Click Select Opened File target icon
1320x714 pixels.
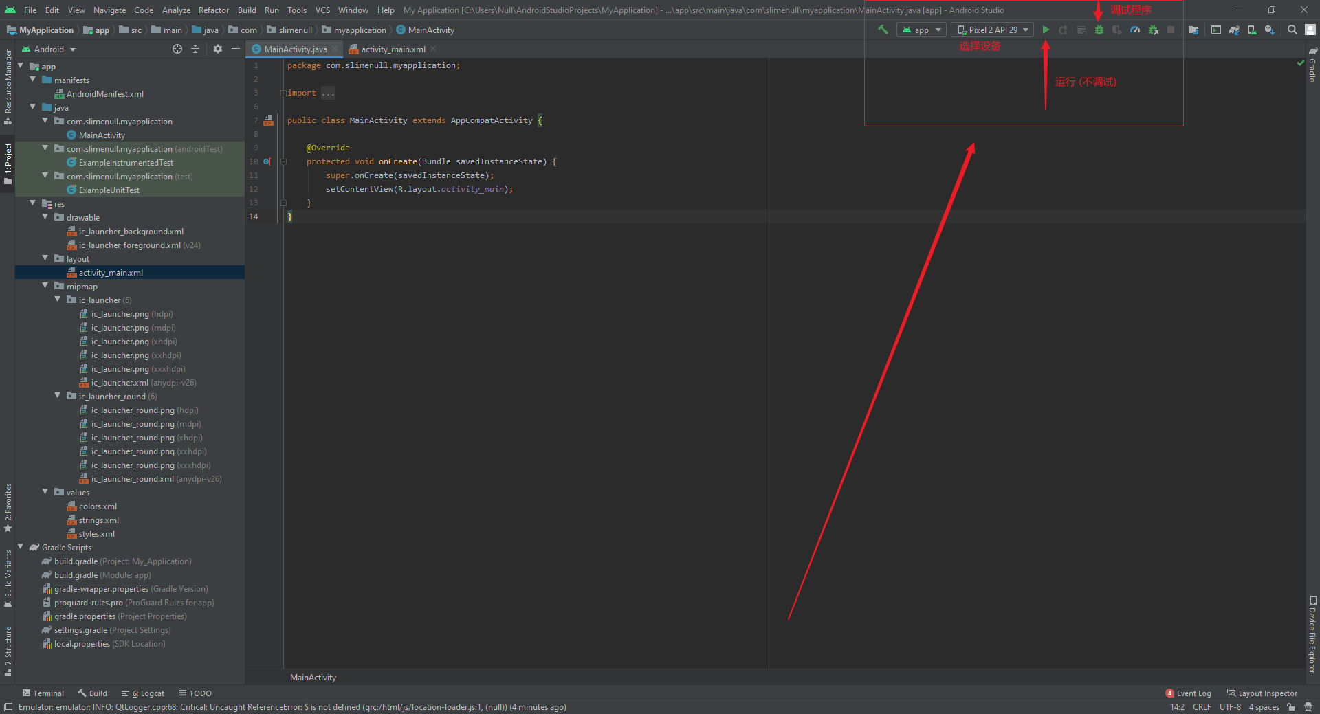coord(177,49)
